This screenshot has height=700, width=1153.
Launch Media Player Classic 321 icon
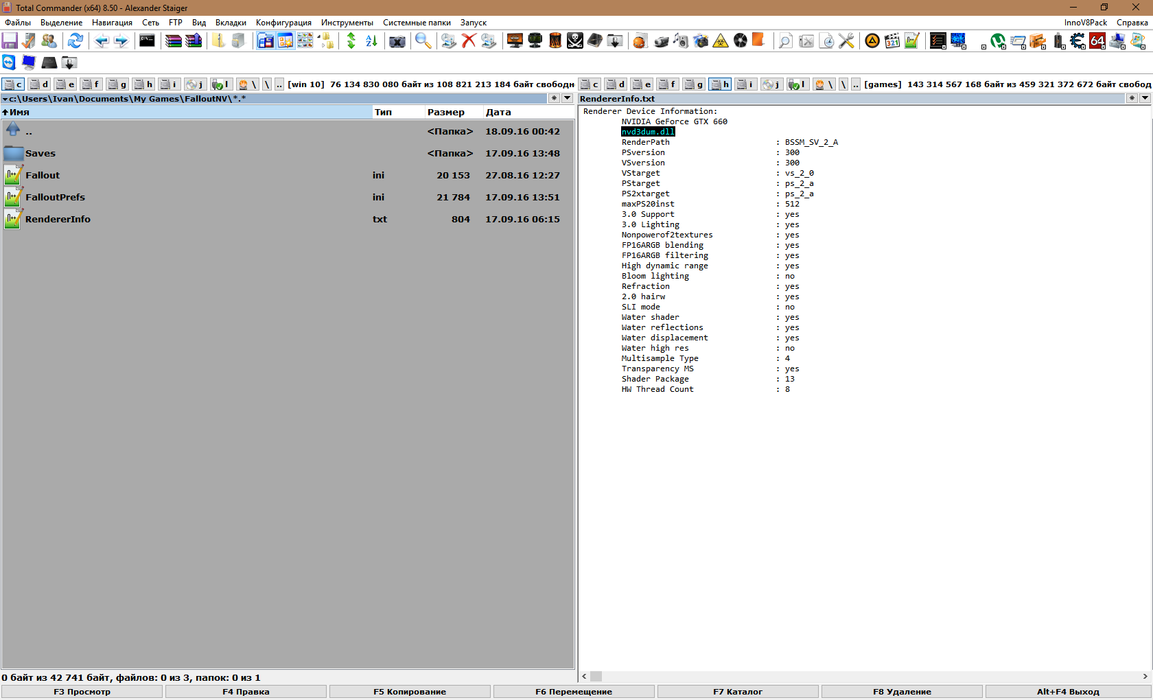pyautogui.click(x=892, y=41)
